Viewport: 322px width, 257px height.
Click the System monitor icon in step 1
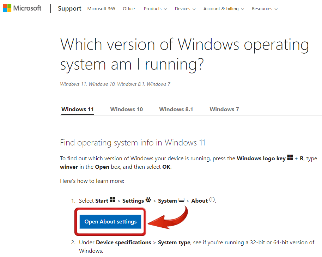pyautogui.click(x=181, y=199)
